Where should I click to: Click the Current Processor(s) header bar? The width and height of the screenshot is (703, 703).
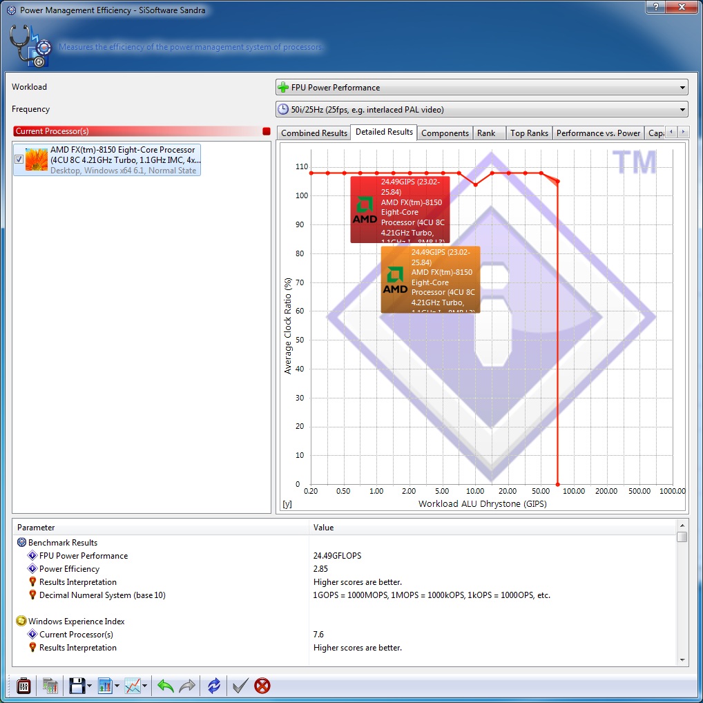click(x=142, y=131)
